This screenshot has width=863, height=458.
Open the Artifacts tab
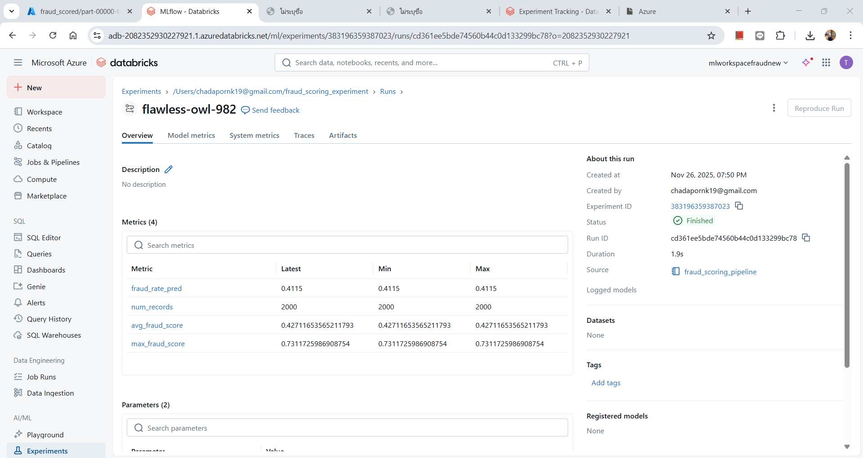(x=343, y=135)
